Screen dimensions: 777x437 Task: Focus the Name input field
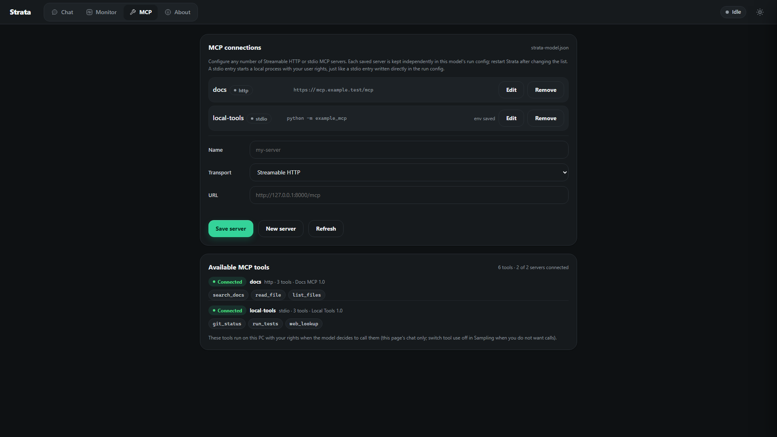[409, 150]
